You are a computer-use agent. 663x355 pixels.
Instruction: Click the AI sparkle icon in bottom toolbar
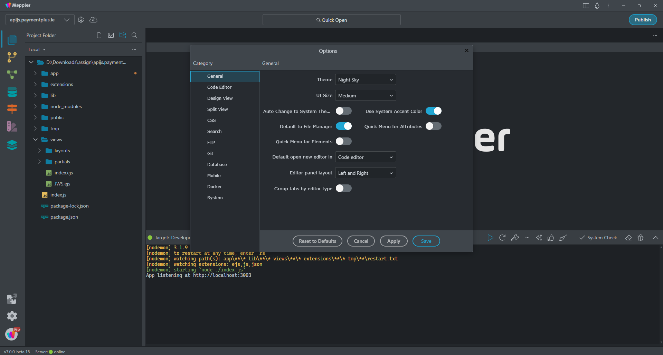click(539, 238)
